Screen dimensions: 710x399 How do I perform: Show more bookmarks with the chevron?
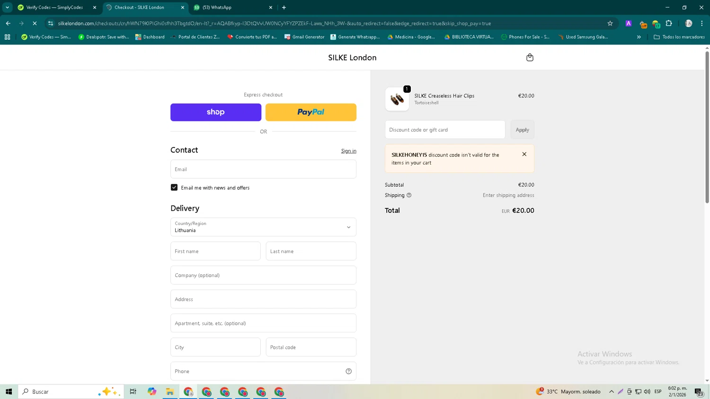pyautogui.click(x=639, y=37)
